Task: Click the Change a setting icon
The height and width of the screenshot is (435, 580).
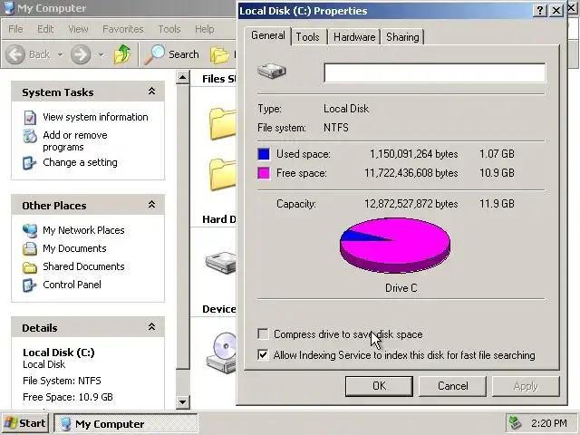Action: coord(30,163)
